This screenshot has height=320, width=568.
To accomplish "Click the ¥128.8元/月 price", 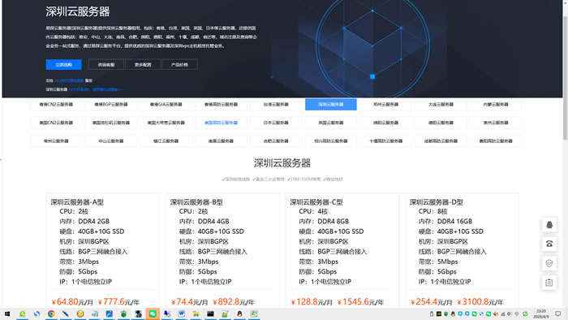I will (312, 302).
